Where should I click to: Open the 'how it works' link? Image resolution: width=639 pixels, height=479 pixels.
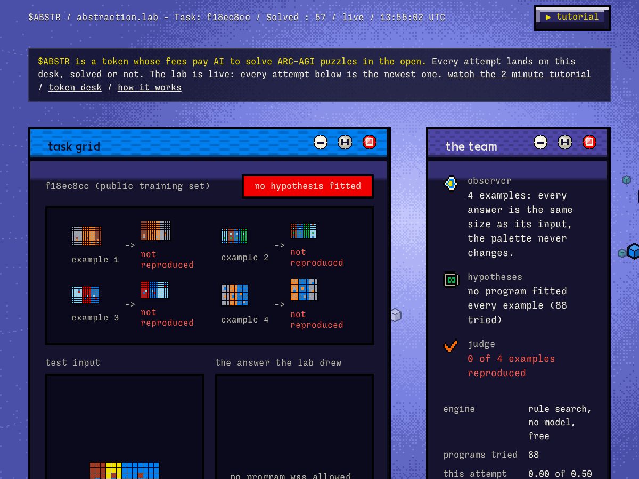pos(150,88)
